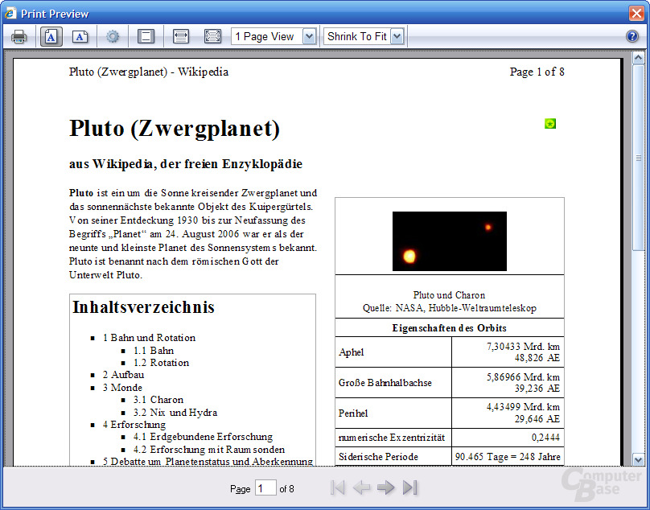Click the Internet Explorer title bar icon
Viewport: 650px width, 510px height.
click(10, 13)
